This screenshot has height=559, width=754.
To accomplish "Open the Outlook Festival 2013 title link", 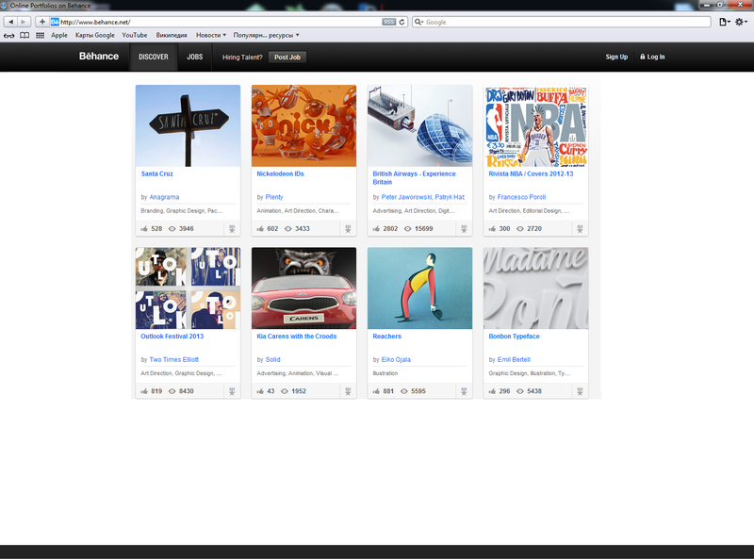I will 172,337.
